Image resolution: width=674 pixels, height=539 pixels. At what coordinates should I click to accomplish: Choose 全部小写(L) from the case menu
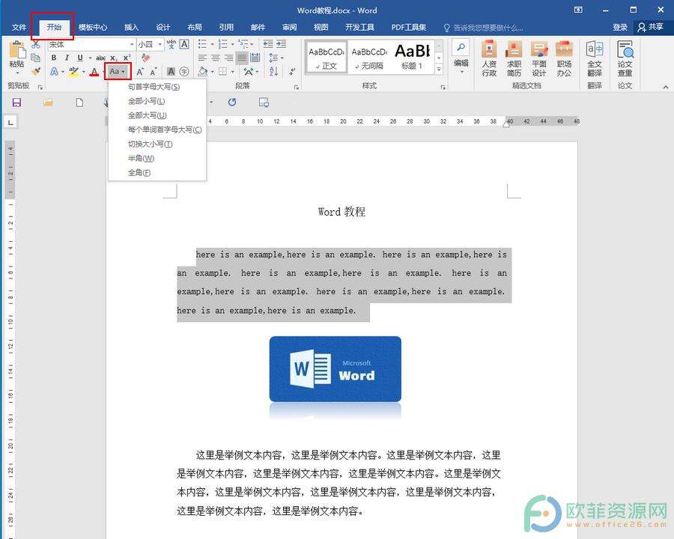tap(157, 101)
